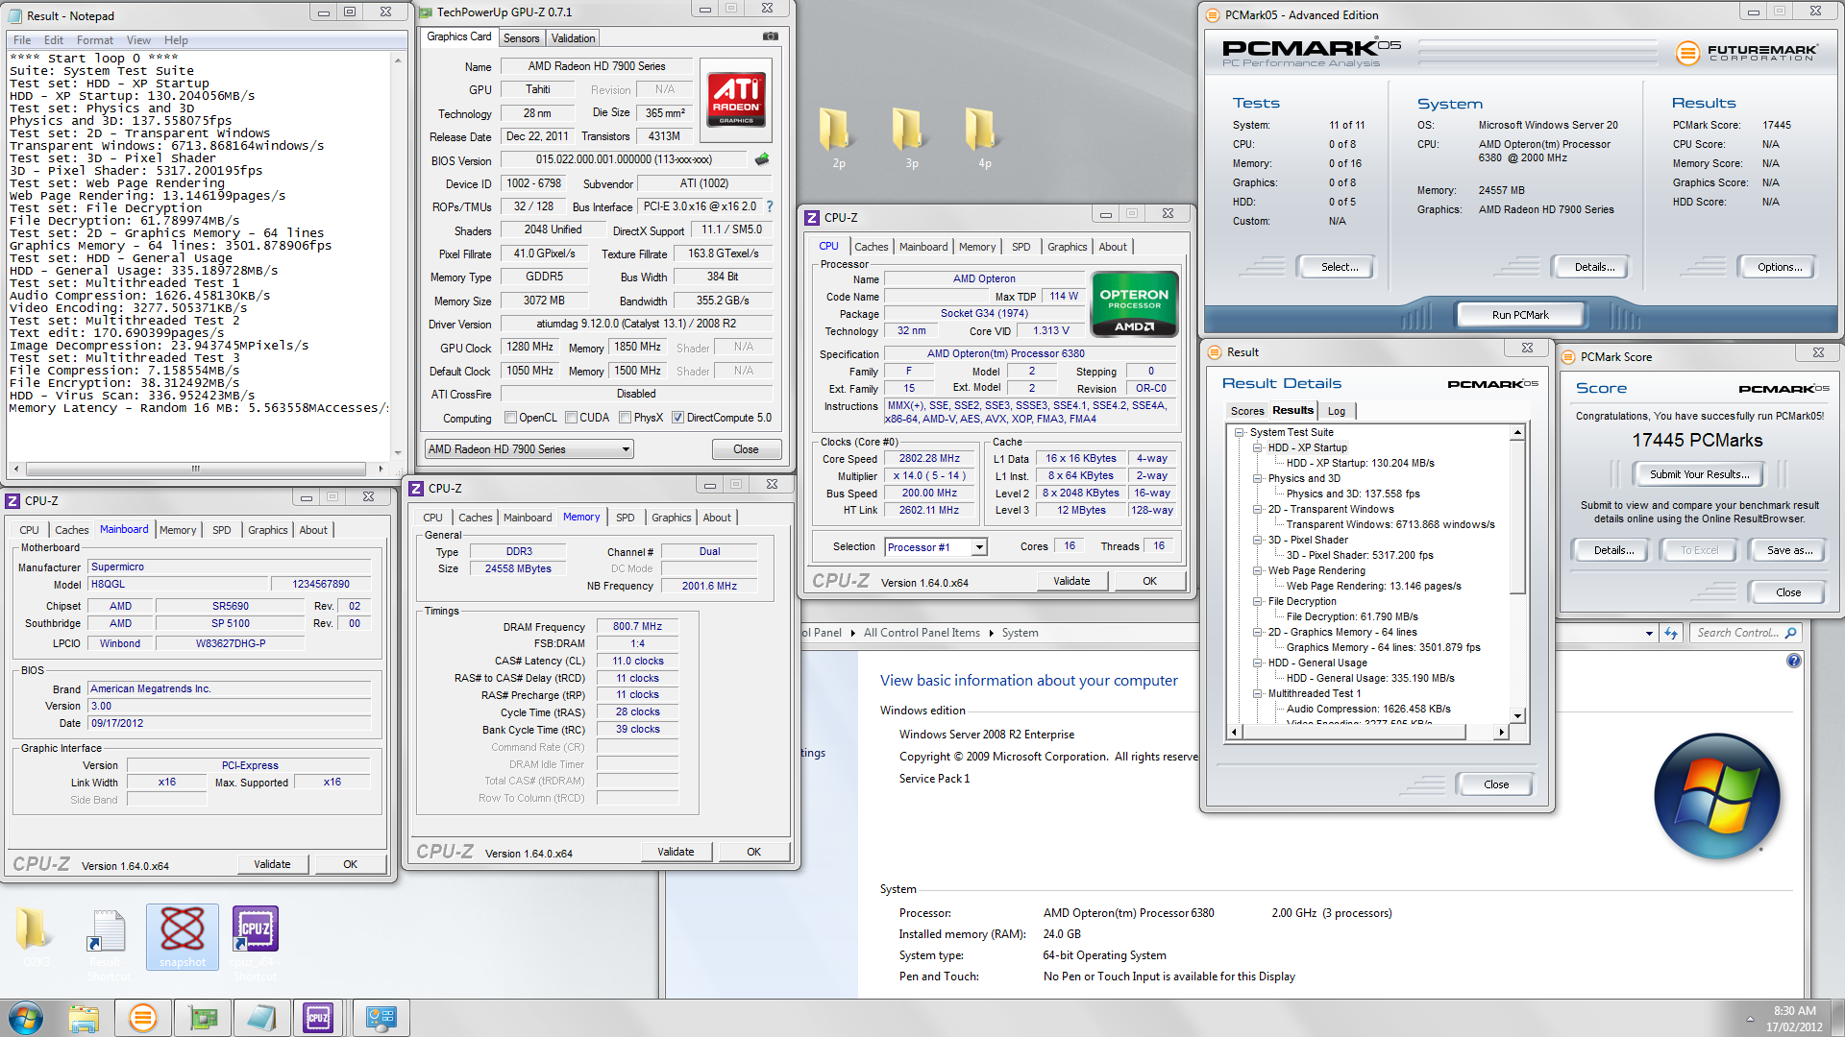Screen dimensions: 1845x1037
Task: Switch to Control Panel via taskbar icon
Action: point(381,1018)
